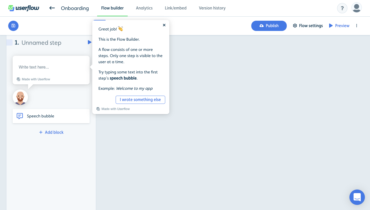Open the user profile avatar

357,8
